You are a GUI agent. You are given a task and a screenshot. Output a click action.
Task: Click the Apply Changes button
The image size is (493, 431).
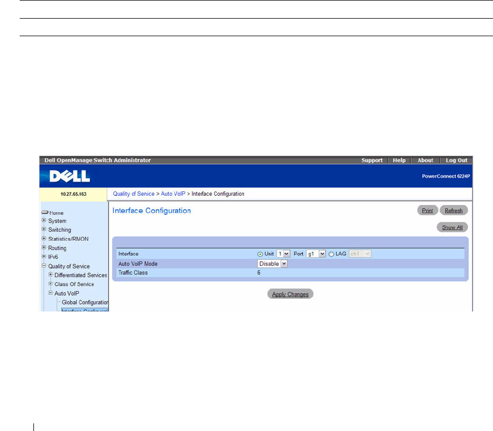(x=290, y=294)
